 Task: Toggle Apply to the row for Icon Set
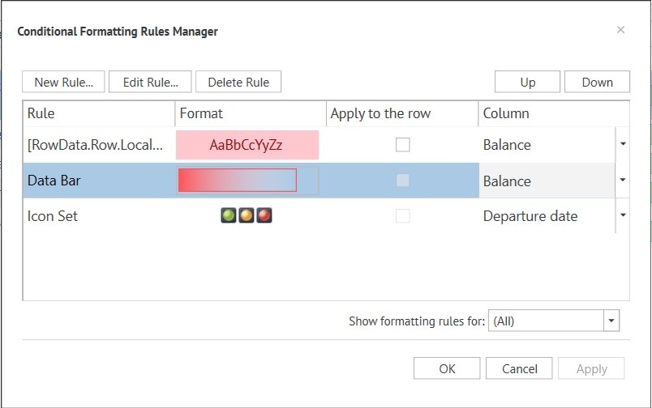(402, 216)
